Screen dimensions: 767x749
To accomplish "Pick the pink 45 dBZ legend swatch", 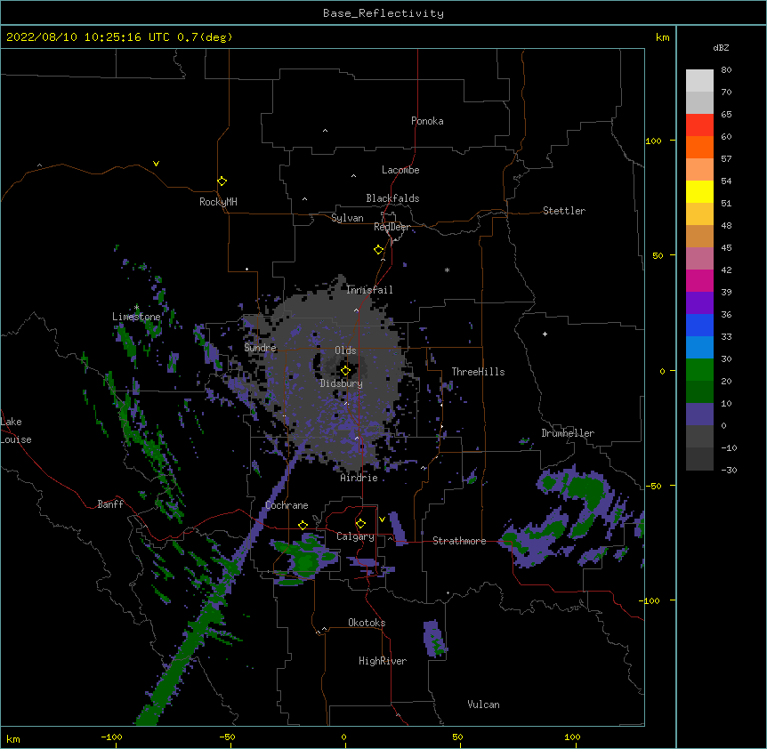I will (699, 258).
